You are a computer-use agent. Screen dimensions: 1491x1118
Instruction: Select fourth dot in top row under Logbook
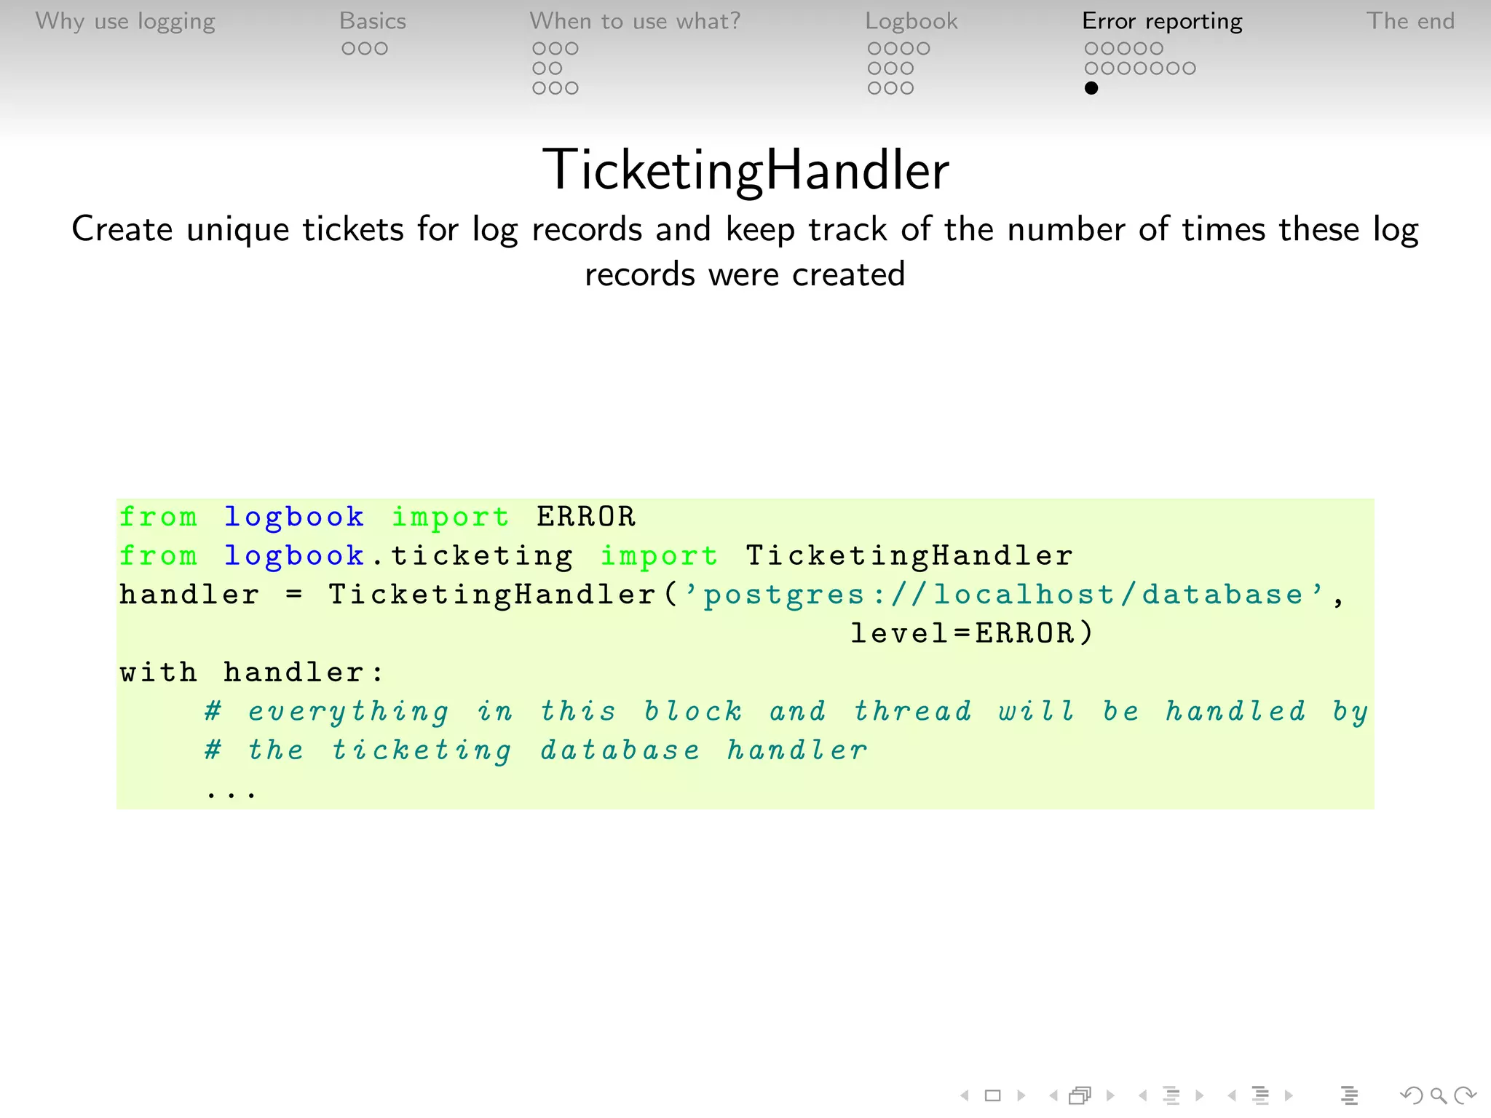coord(922,49)
